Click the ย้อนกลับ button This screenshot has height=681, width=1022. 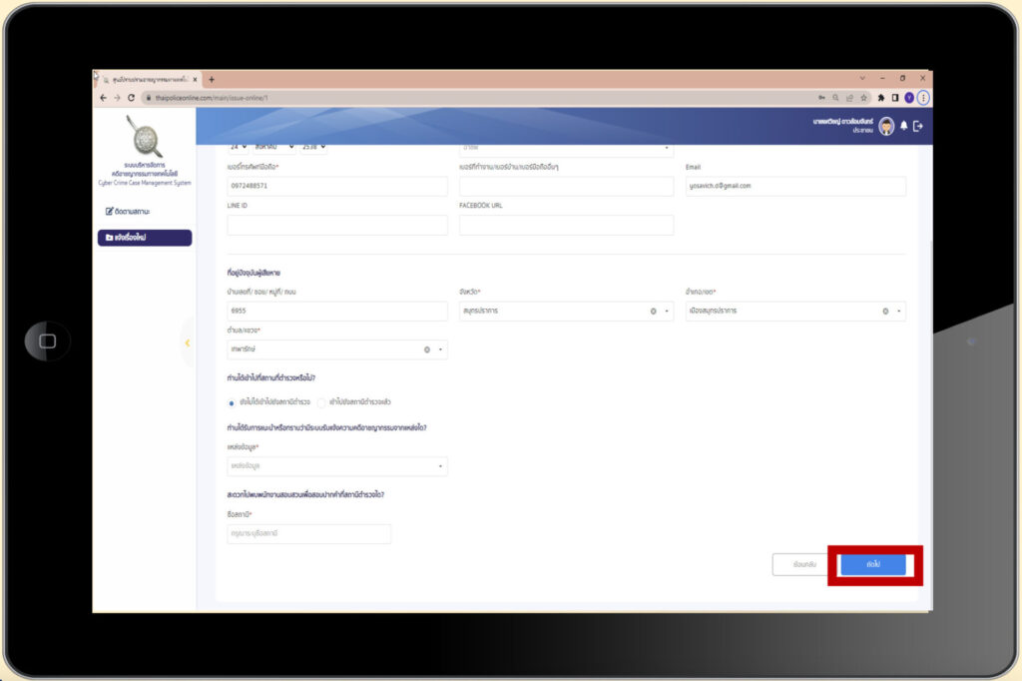pos(804,564)
